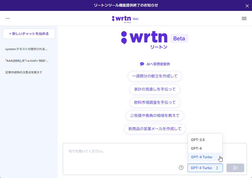Click the Beta badge in the header
252x178 pixels.
(x=135, y=19)
